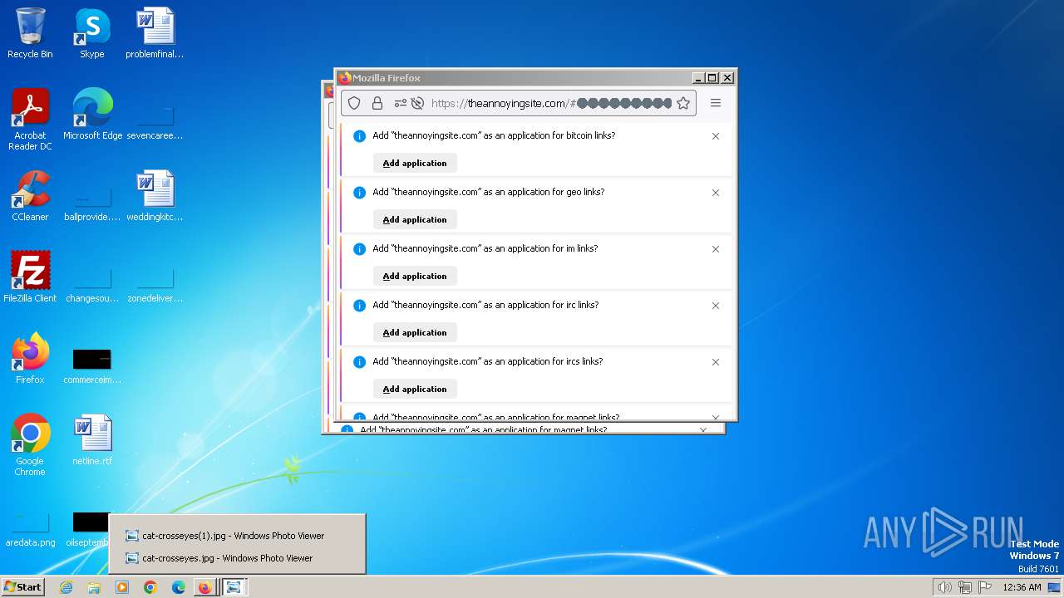Click the info icon of the ircs notification

[359, 362]
